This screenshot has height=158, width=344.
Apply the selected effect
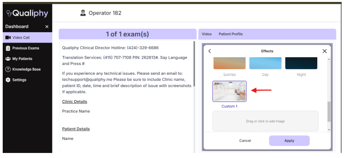[289, 141]
